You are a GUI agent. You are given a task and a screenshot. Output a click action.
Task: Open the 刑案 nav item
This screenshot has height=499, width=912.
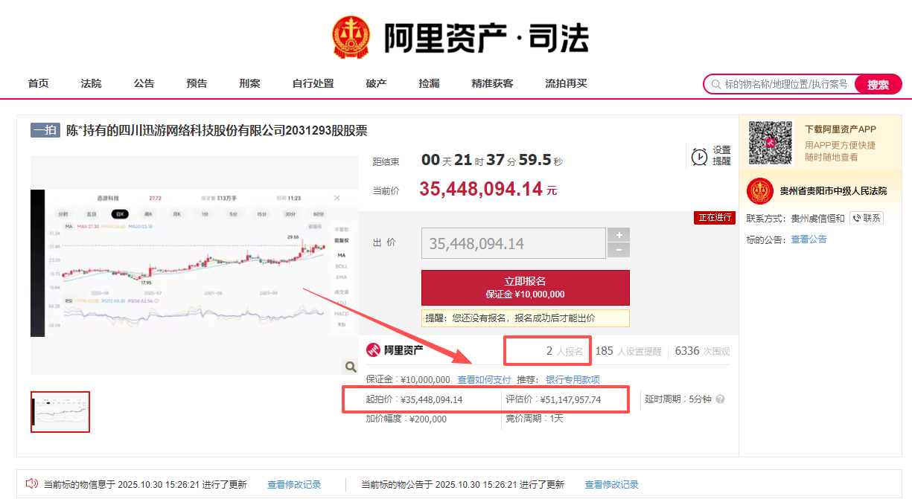click(x=250, y=83)
